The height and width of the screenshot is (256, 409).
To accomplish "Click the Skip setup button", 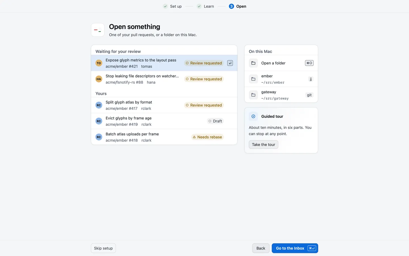I will (x=103, y=248).
